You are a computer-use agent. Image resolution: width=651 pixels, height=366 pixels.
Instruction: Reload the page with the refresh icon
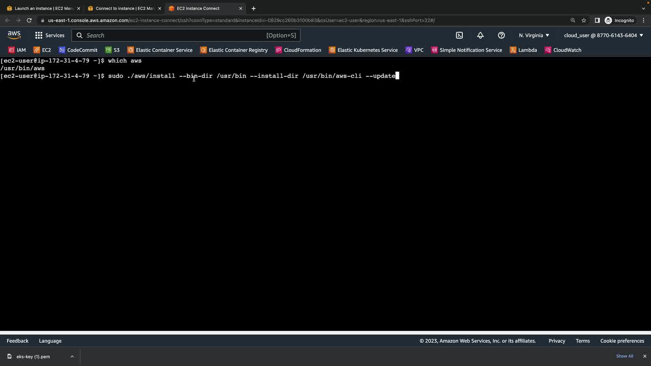tap(29, 20)
